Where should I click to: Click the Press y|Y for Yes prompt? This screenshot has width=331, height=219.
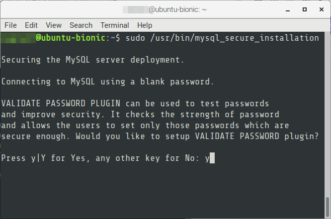[x=100, y=158]
